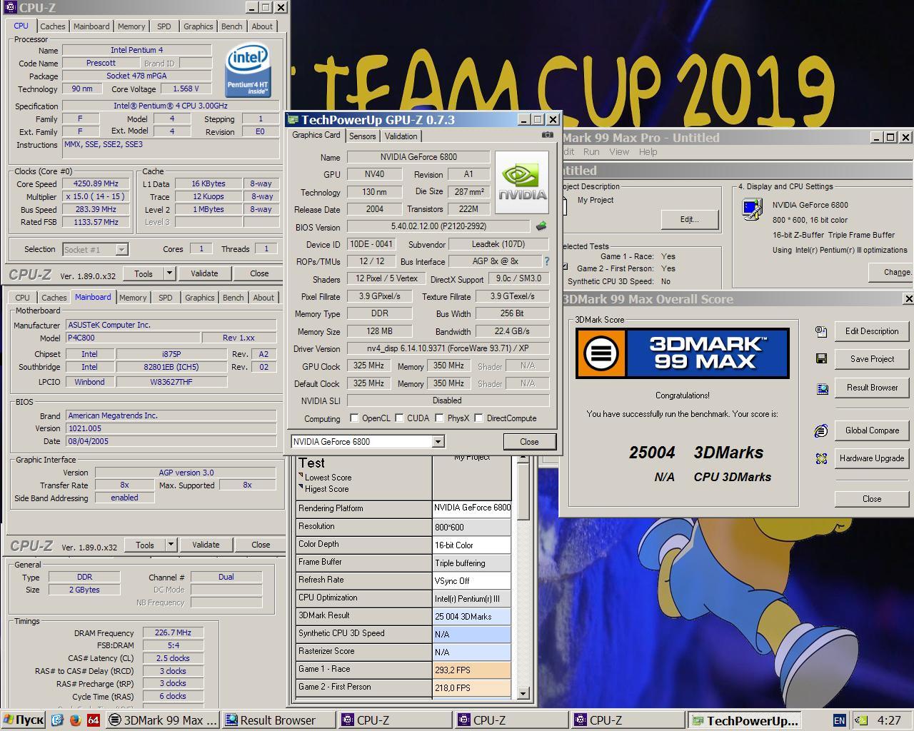Launch Firefox from the quick launch bar
This screenshot has height=731, width=914.
(75, 720)
